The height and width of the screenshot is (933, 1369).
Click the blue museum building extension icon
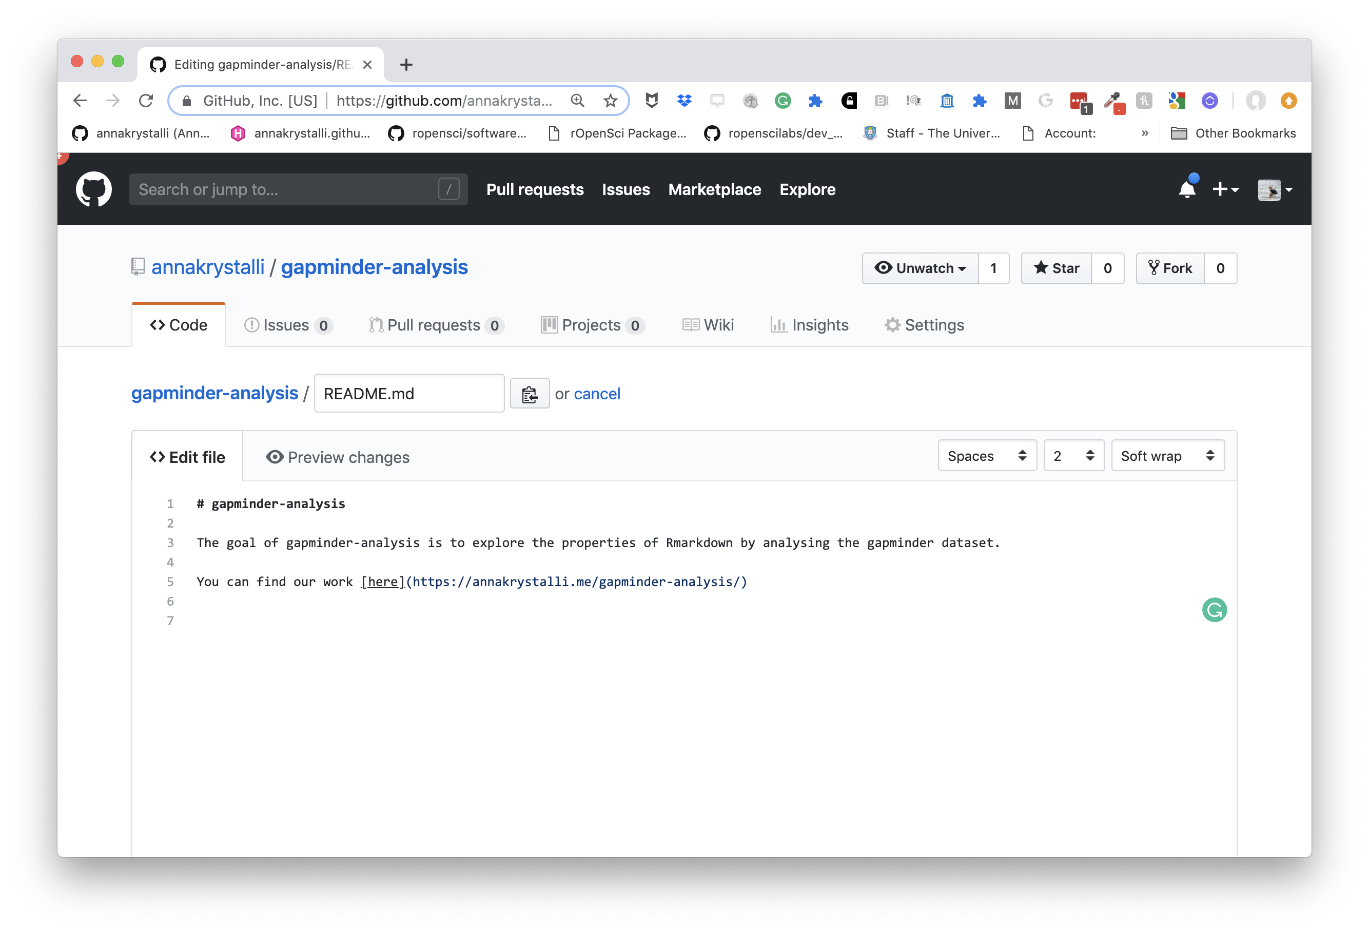(946, 101)
